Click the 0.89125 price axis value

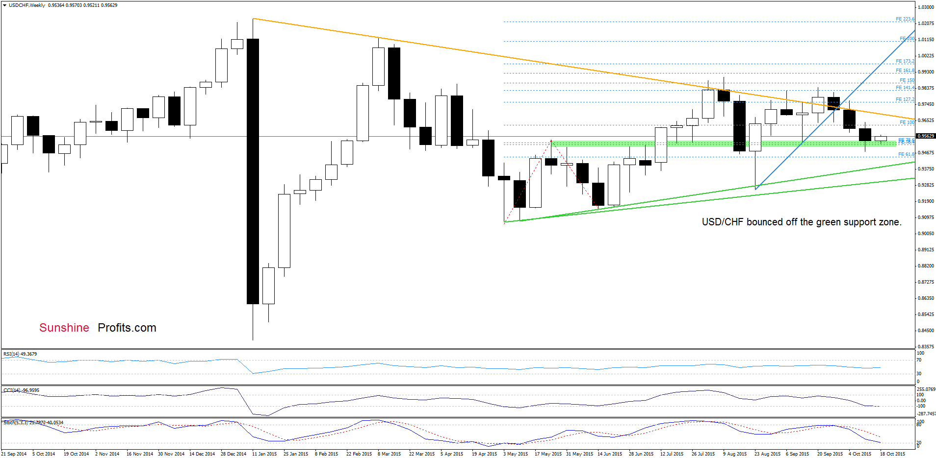point(926,250)
